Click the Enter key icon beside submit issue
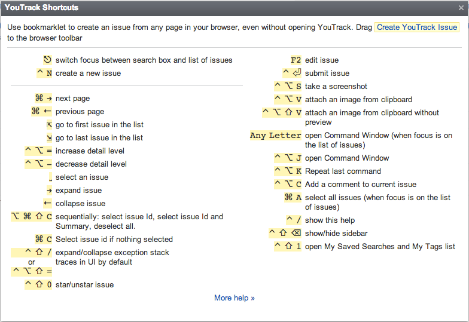The image size is (469, 322). point(297,73)
